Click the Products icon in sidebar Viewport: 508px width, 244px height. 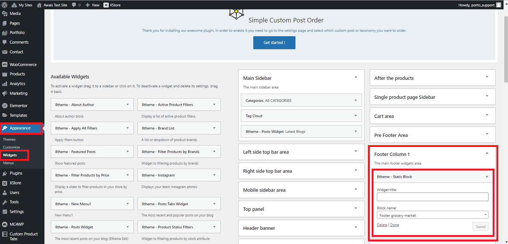5,74
